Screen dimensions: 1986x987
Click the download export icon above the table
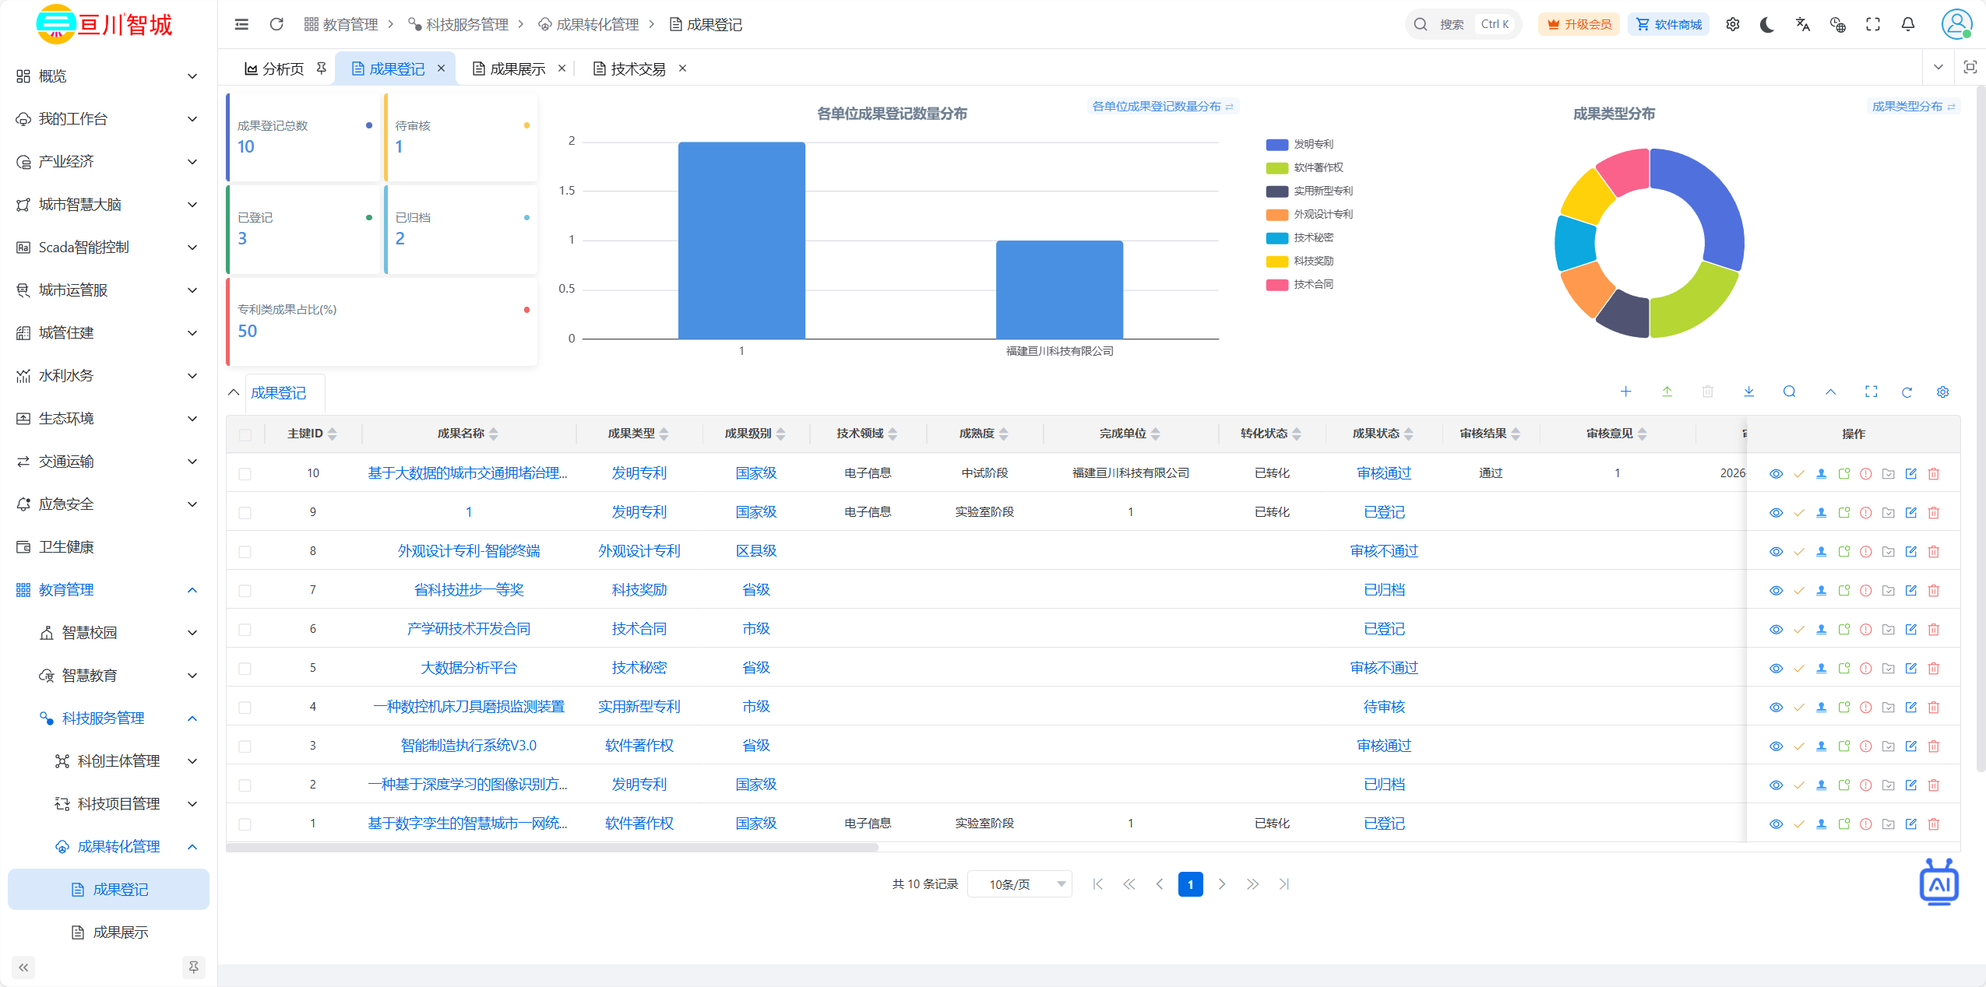pyautogui.click(x=1748, y=392)
